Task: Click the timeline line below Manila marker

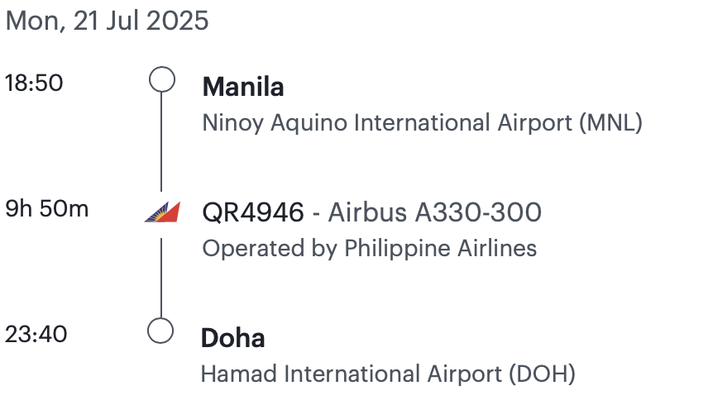Action: pos(161,142)
